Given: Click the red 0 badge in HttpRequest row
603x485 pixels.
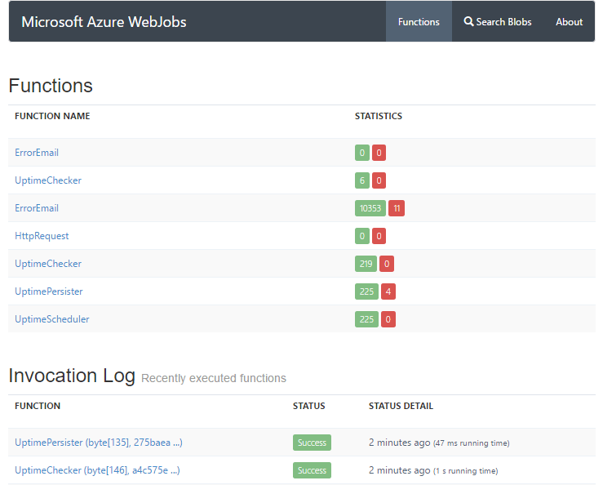Looking at the screenshot, I should tap(379, 236).
